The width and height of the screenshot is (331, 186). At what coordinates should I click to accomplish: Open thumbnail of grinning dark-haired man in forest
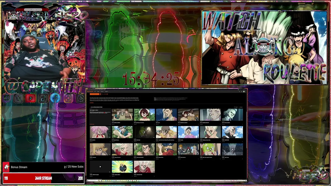[144, 149]
